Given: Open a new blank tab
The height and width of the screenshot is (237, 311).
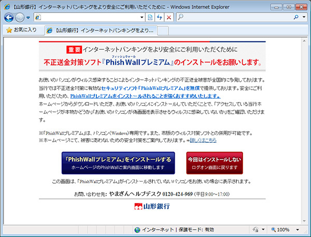Looking at the screenshot, I should coord(163,31).
